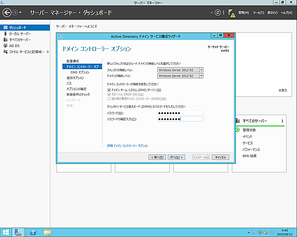Go to the DNS オプション wizard step
Screen dimensions: 297x237
pos(80,72)
